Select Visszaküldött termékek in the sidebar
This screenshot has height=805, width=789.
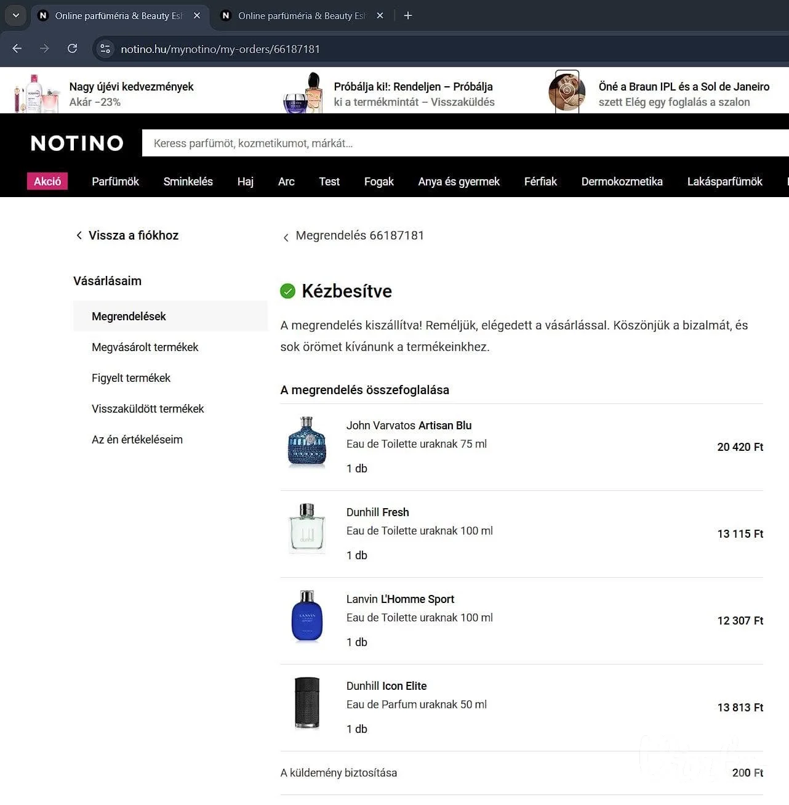[148, 409]
